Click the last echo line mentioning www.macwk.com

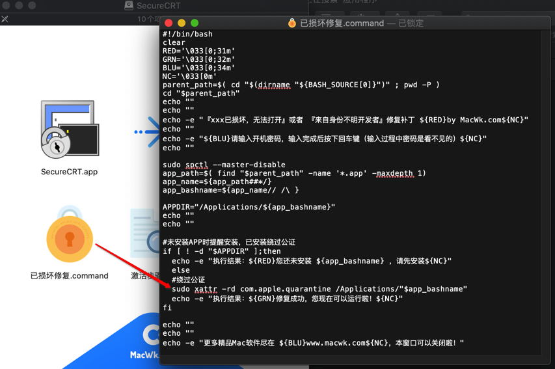pos(313,343)
